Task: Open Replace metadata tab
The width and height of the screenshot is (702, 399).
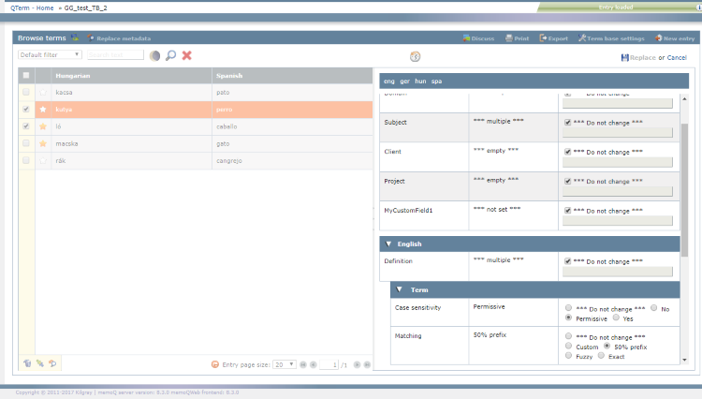Action: (x=122, y=38)
